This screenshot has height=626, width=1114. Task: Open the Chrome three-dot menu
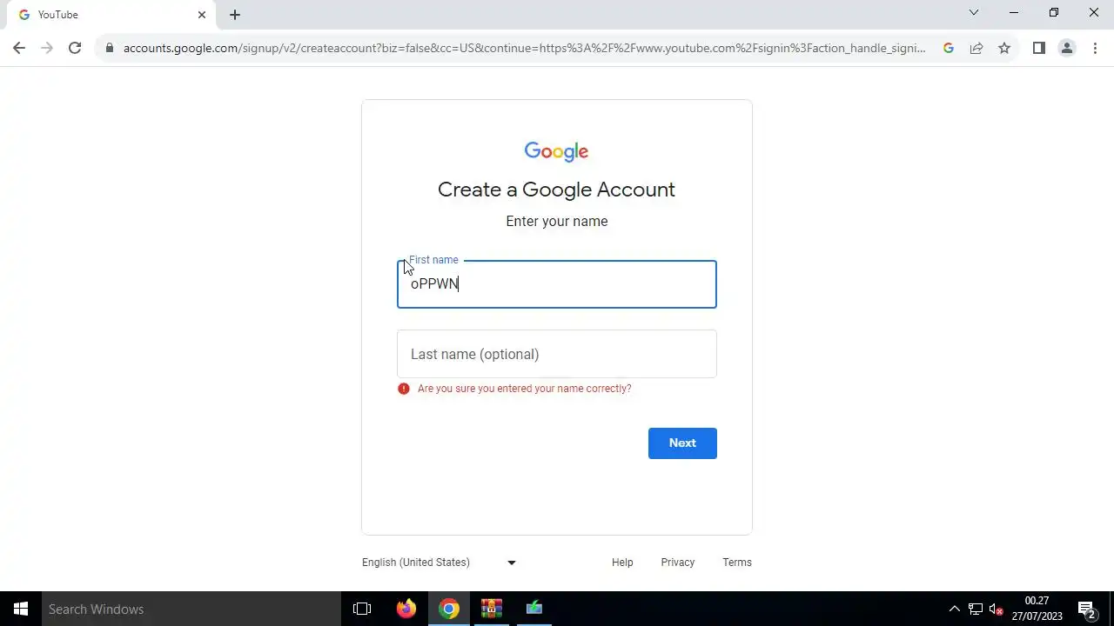(1095, 49)
